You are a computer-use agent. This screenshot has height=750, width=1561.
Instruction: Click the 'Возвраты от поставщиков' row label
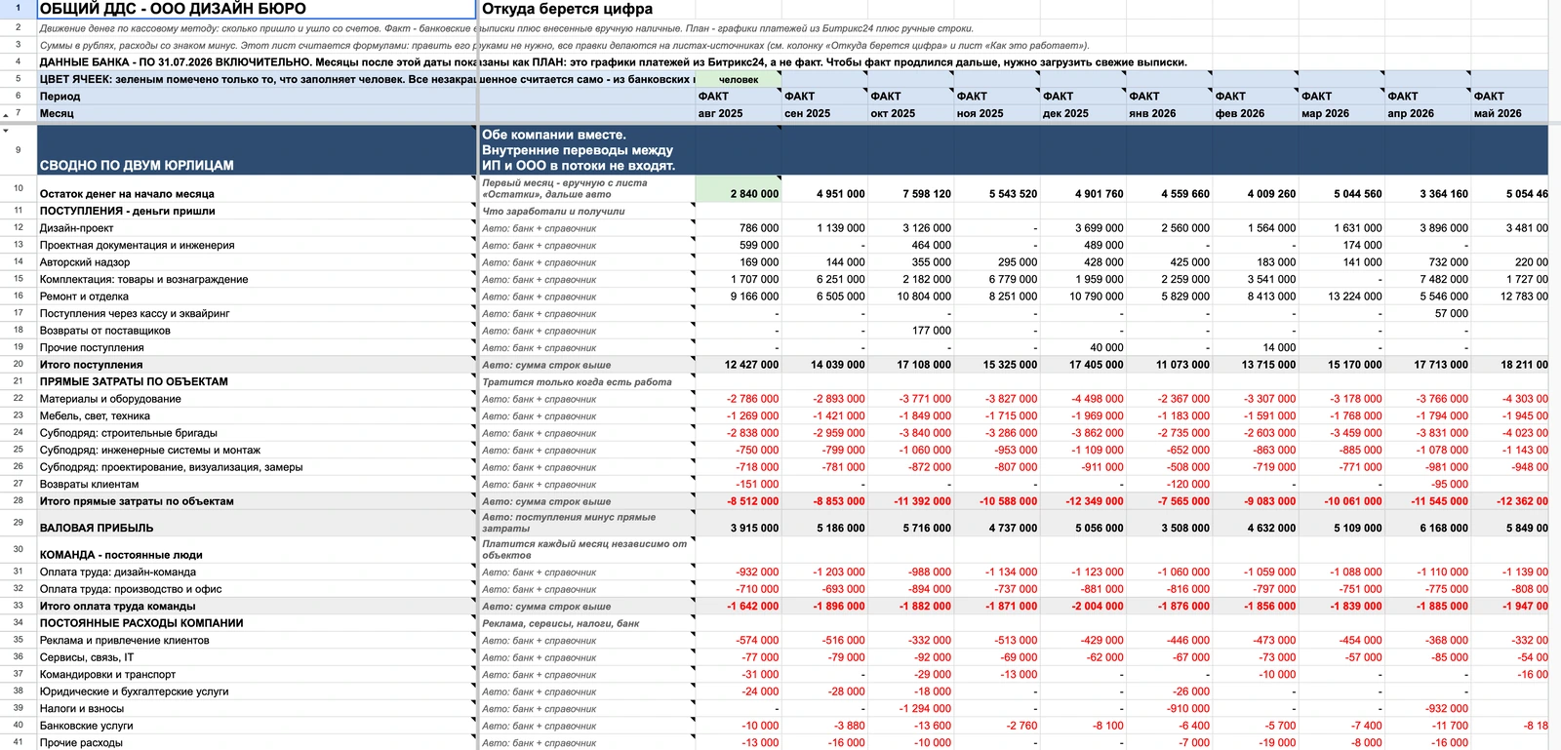coord(258,331)
